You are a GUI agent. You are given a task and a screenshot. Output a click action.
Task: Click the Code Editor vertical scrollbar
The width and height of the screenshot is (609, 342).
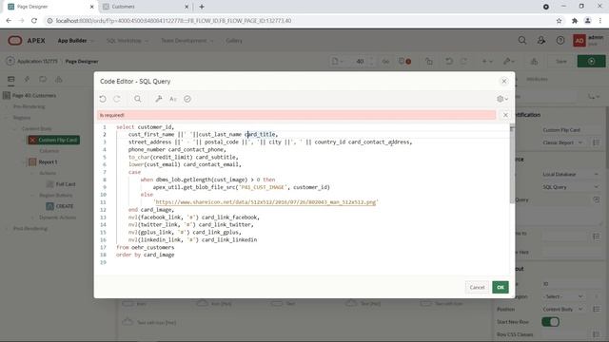click(512, 162)
